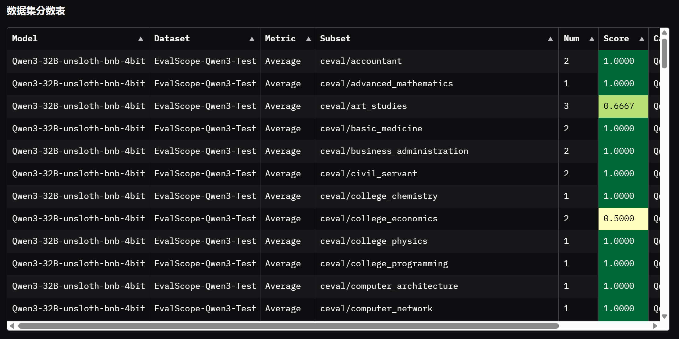Click the horizontal scrollbar thumb
Image resolution: width=679 pixels, height=339 pixels.
click(288, 326)
